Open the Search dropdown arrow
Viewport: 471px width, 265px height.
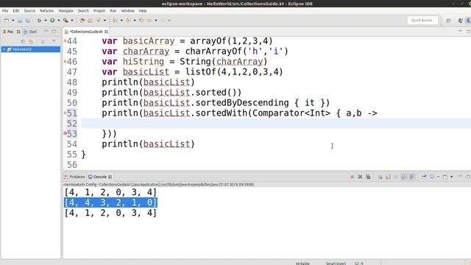coord(105,21)
